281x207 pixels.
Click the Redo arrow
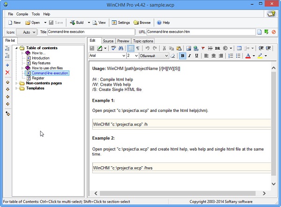(x=155, y=48)
